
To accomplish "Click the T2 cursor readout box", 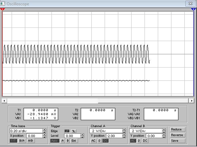I will coord(98,114).
